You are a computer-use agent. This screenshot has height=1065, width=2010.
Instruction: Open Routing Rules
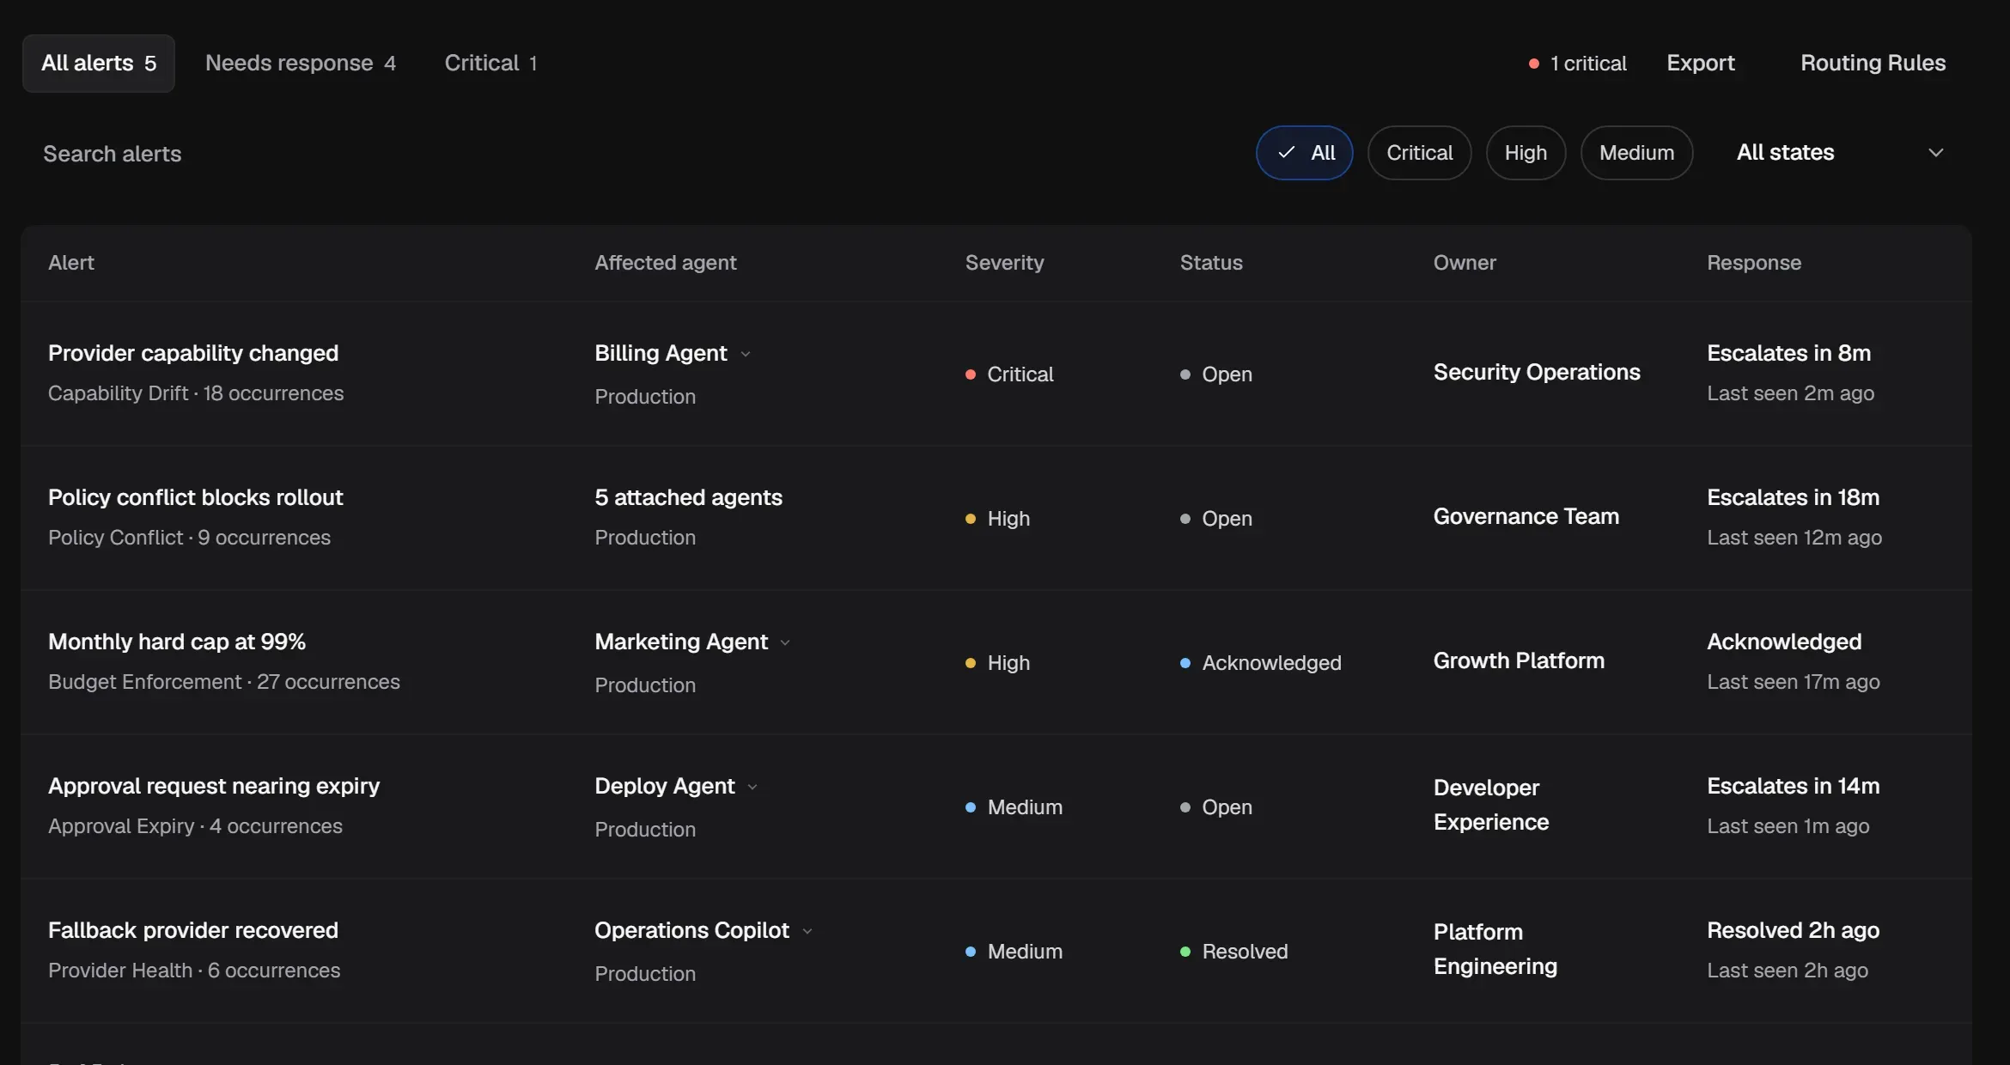1873,64
